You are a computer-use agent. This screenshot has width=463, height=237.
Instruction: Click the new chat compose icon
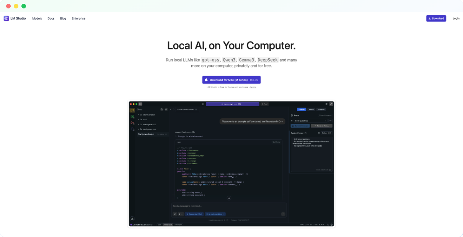coord(166,110)
